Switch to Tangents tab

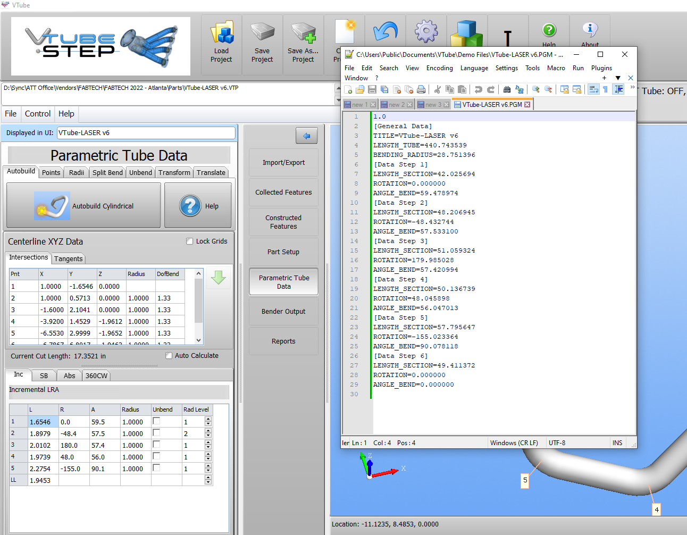coord(69,259)
